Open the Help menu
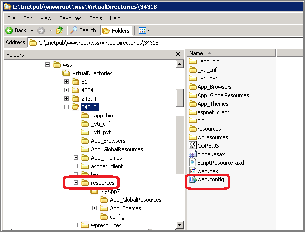This screenshot has height=232, width=305. click(115, 18)
